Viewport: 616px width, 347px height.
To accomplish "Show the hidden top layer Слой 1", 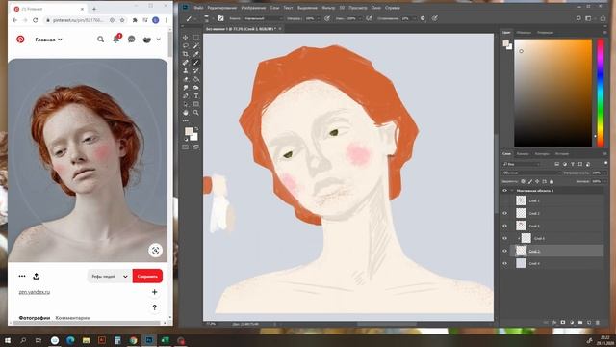I will pyautogui.click(x=504, y=200).
